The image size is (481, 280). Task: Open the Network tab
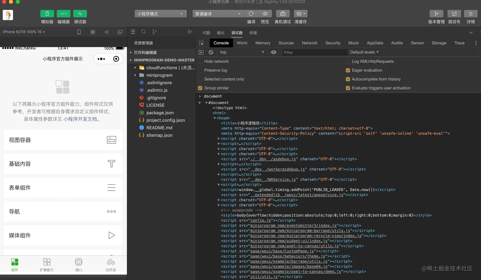(310, 43)
